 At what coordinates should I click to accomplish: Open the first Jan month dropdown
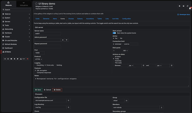(131, 66)
